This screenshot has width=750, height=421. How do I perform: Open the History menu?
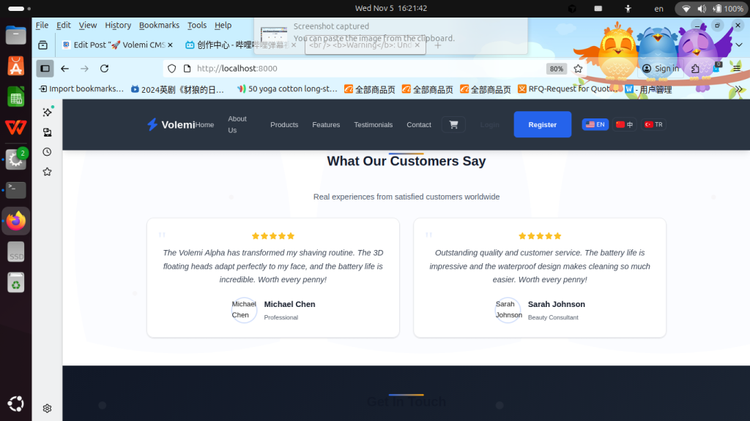pos(118,25)
